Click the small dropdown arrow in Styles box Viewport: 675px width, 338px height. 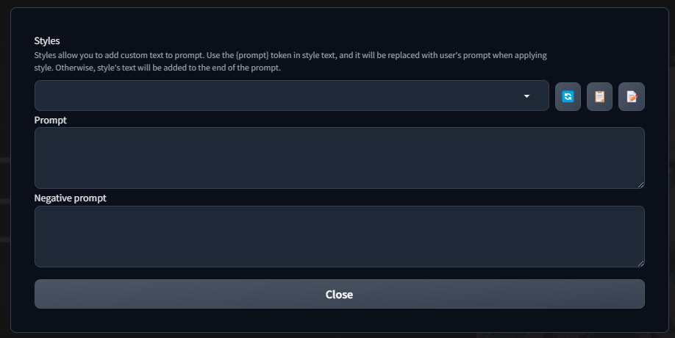[526, 96]
